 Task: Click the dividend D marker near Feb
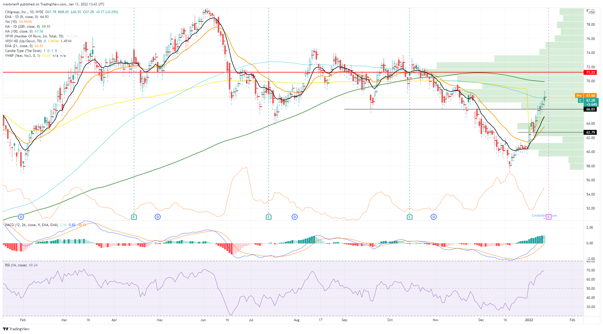(21, 217)
